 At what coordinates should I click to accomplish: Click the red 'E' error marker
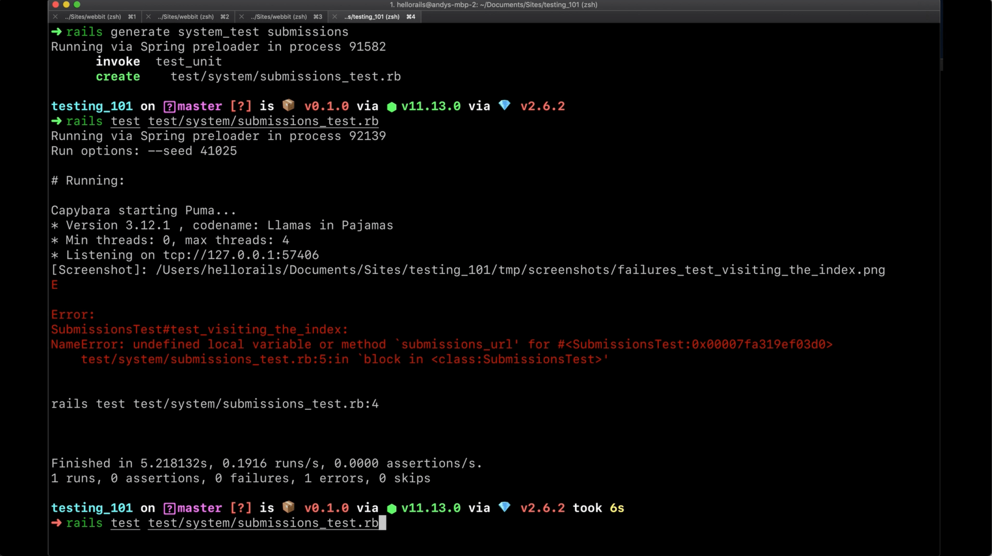(x=55, y=285)
